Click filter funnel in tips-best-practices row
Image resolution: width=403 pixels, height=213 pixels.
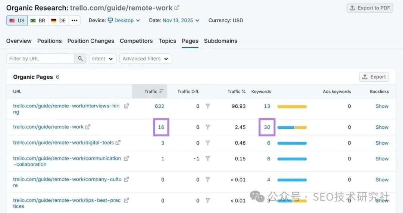pos(208,200)
